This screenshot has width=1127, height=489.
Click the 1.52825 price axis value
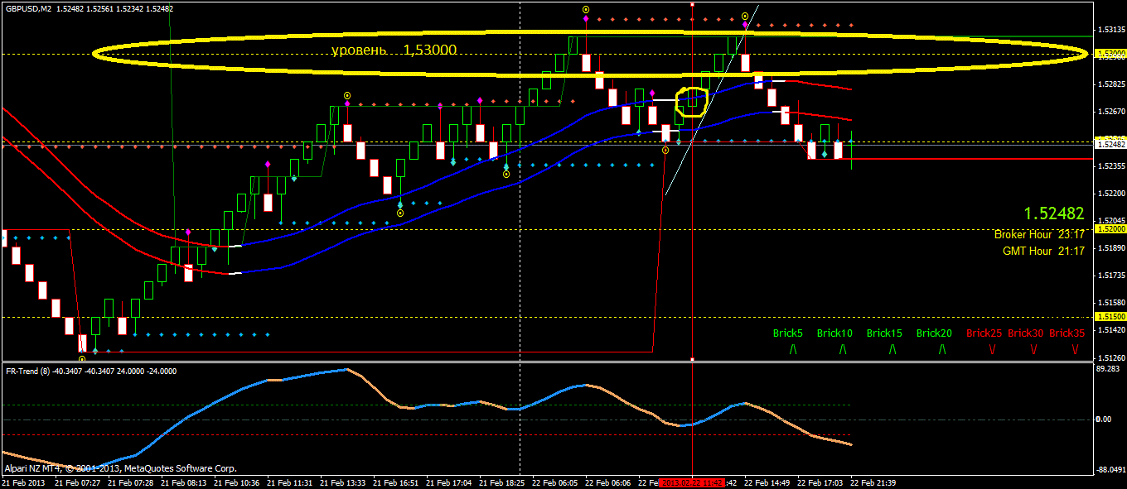(1110, 84)
